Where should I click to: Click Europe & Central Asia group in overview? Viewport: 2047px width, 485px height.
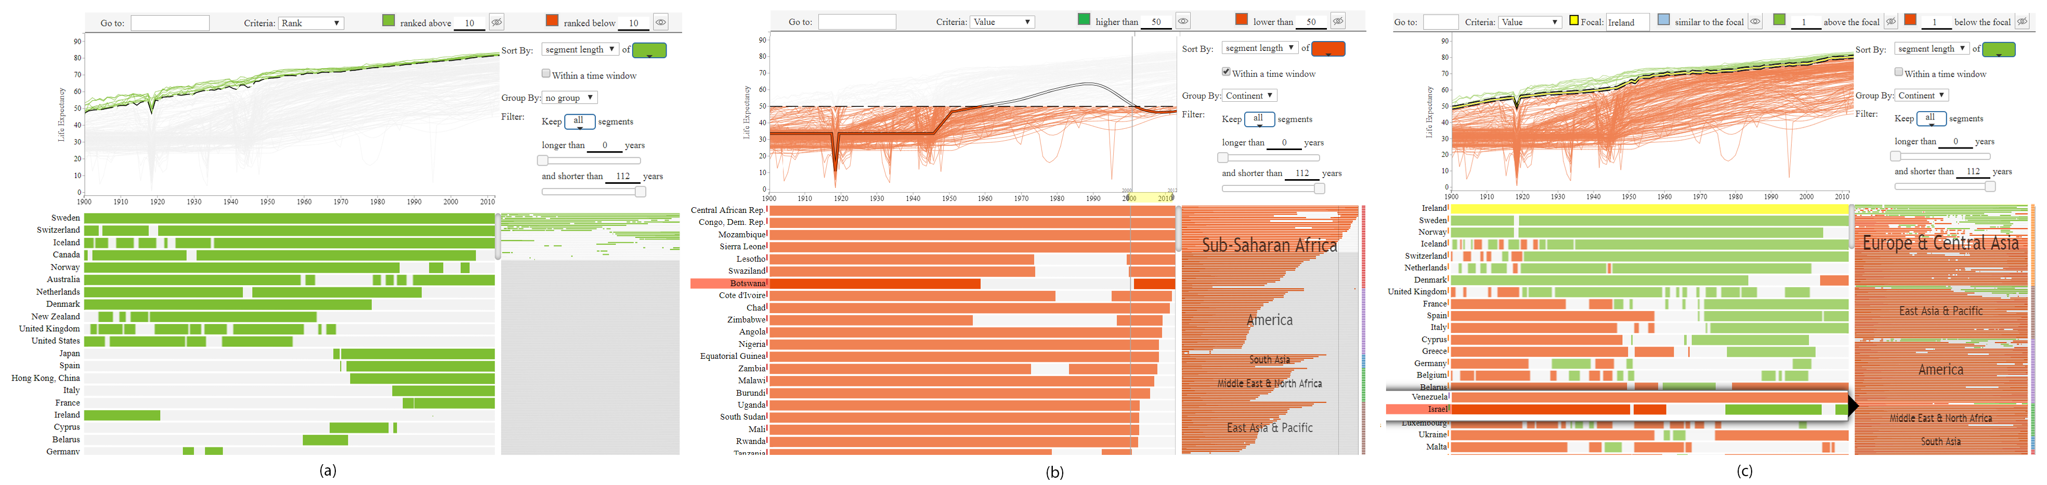1940,243
